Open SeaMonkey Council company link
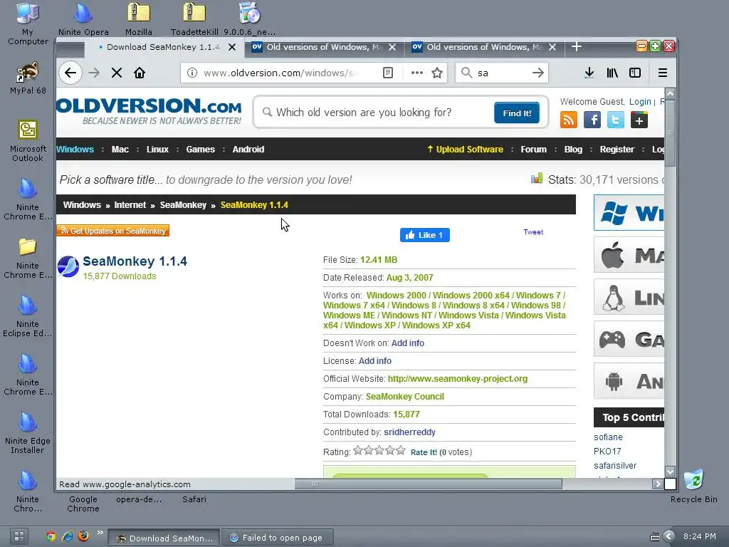729x547 pixels. tap(404, 396)
